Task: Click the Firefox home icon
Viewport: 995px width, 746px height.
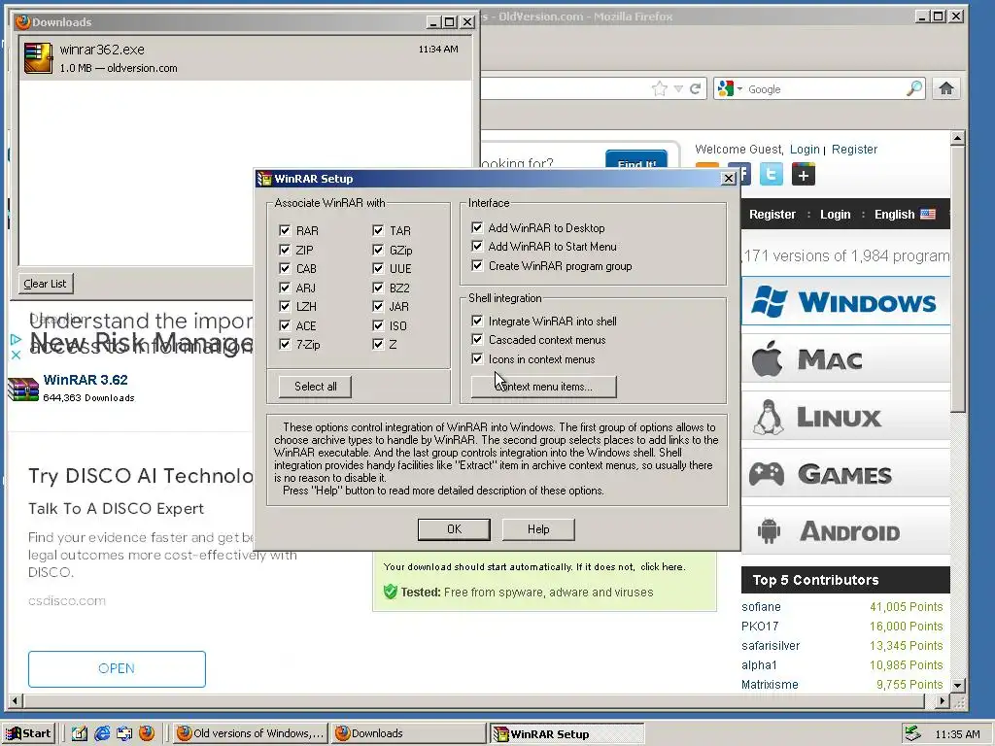Action: pyautogui.click(x=946, y=88)
